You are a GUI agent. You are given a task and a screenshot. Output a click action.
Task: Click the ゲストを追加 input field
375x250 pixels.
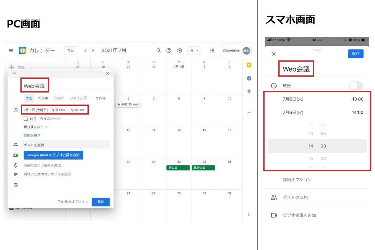pyautogui.click(x=66, y=145)
